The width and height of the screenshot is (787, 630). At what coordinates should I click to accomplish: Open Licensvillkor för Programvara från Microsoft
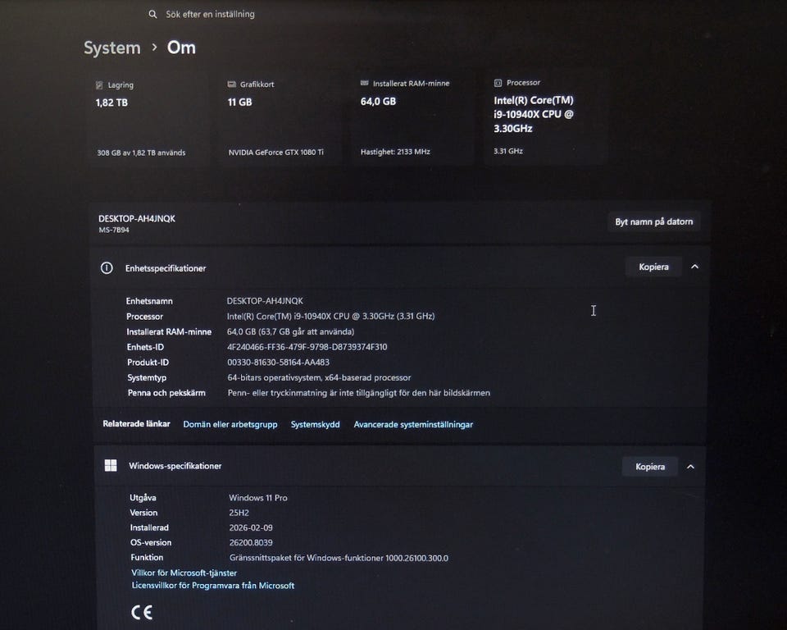[x=212, y=586]
